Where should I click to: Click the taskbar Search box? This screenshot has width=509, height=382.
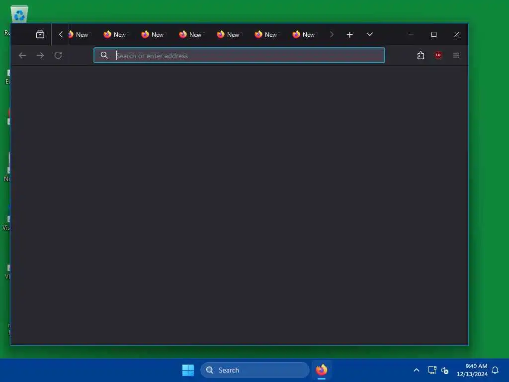tap(255, 370)
